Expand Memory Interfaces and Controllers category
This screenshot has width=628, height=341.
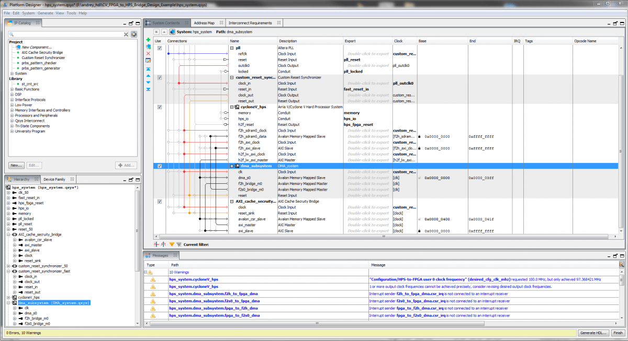[x=13, y=110]
